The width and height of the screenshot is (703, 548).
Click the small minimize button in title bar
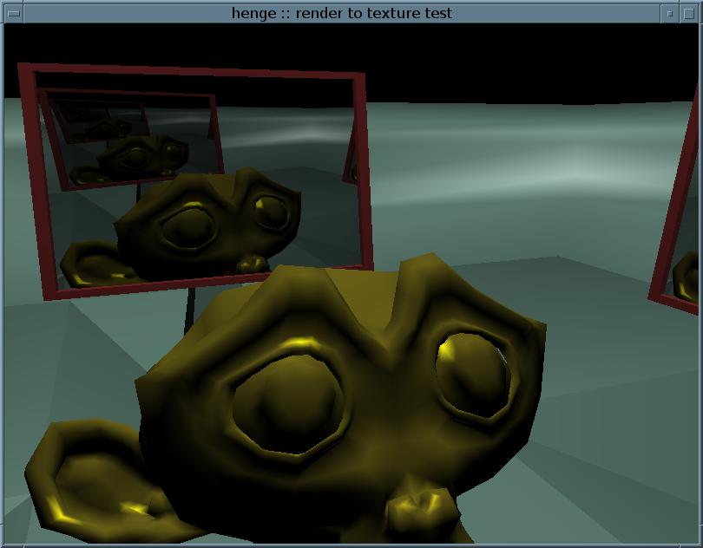670,14
